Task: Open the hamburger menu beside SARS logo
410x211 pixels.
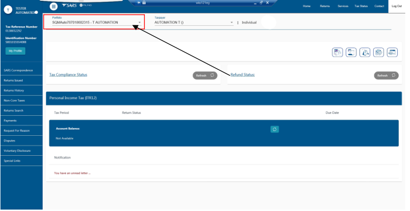Action: point(54,6)
